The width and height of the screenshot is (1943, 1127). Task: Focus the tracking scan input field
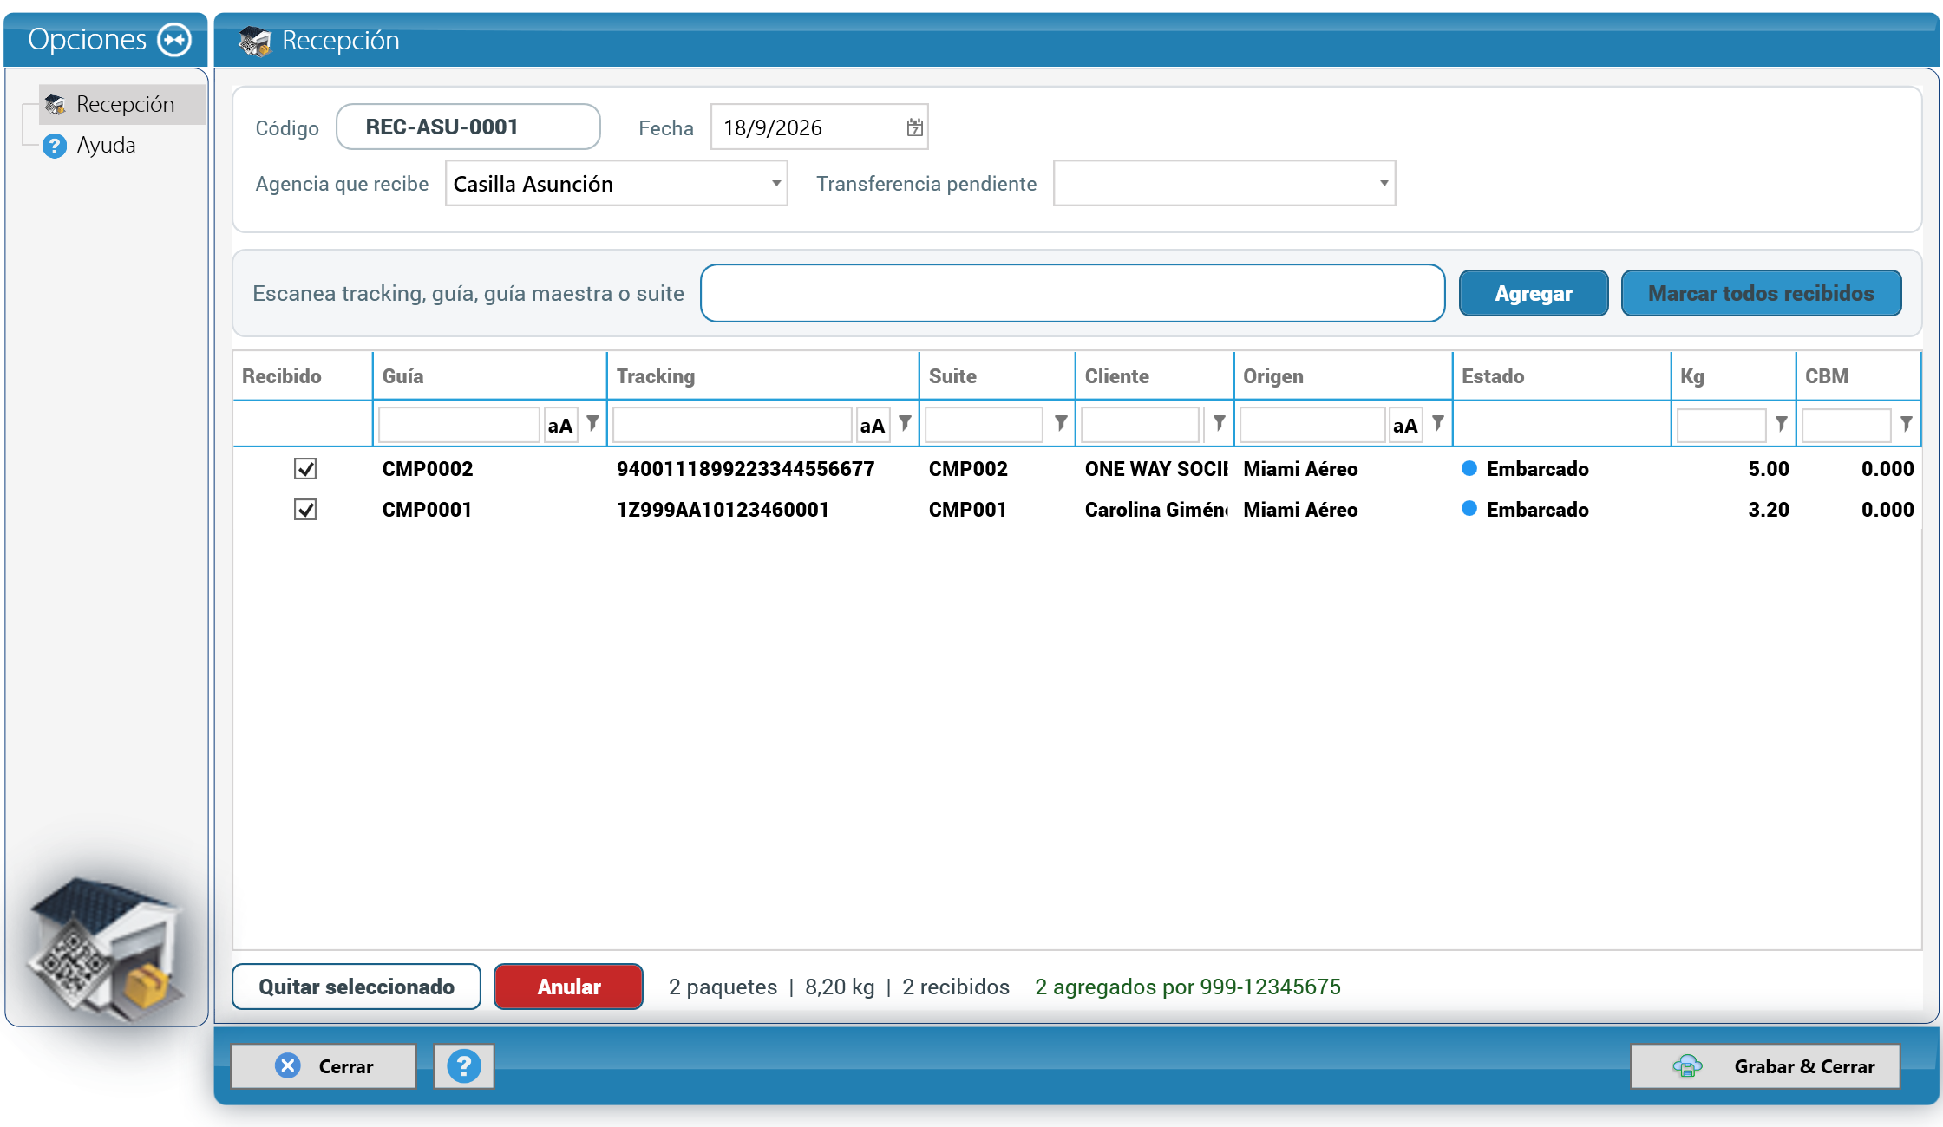[1072, 293]
